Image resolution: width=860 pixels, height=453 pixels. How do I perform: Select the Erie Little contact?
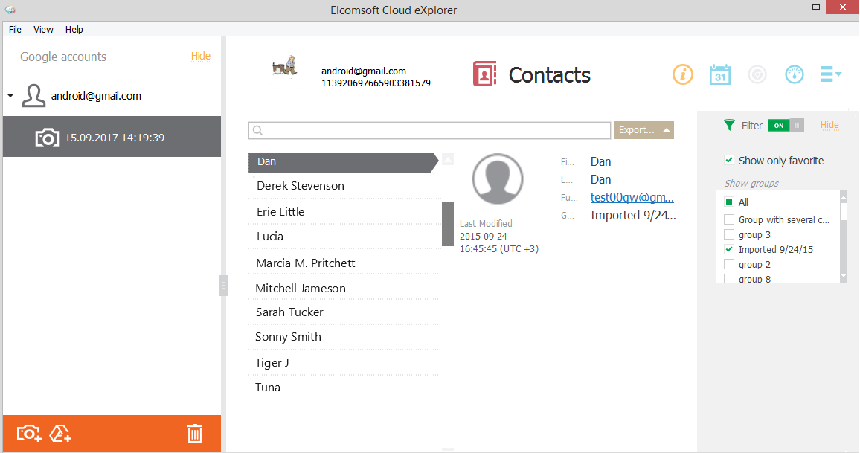[x=344, y=212]
